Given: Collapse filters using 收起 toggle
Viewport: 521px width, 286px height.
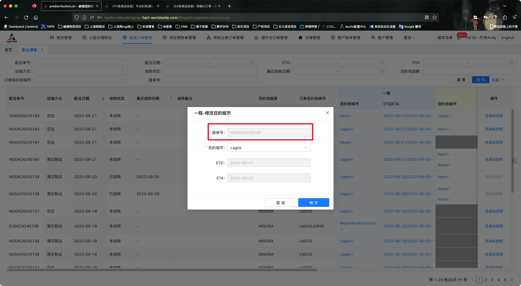Looking at the screenshot, I should point(498,80).
